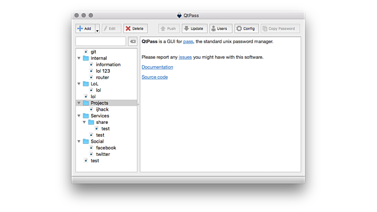Open the Users dialog
377x212 pixels.
click(221, 29)
